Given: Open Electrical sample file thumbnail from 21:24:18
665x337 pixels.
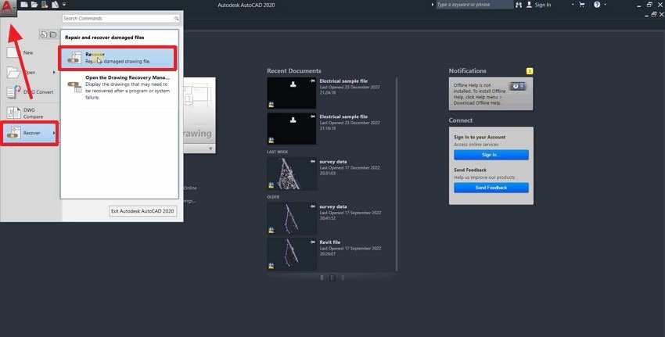Looking at the screenshot, I should tap(291, 93).
